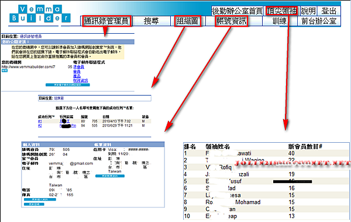Click the rank 9 leader's count 15
The height and width of the screenshot is (222, 351).
(291, 209)
